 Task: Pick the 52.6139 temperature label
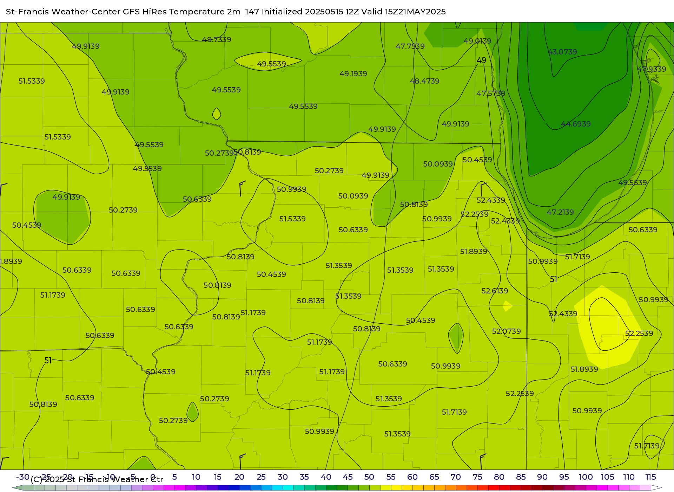(495, 291)
